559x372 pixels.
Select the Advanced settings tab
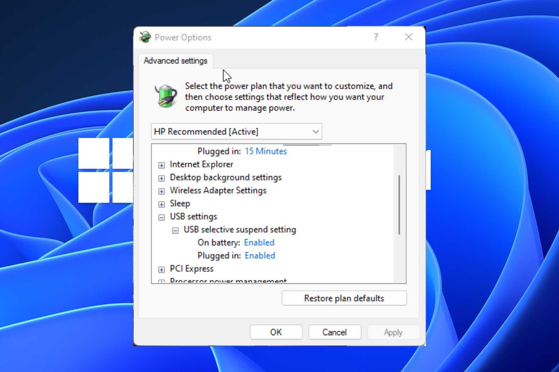[176, 61]
